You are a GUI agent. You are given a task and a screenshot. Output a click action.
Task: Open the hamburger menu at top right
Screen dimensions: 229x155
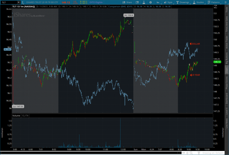coord(225,2)
